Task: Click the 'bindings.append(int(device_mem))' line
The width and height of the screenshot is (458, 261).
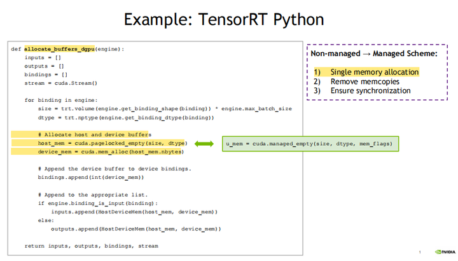Action: [x=91, y=178]
